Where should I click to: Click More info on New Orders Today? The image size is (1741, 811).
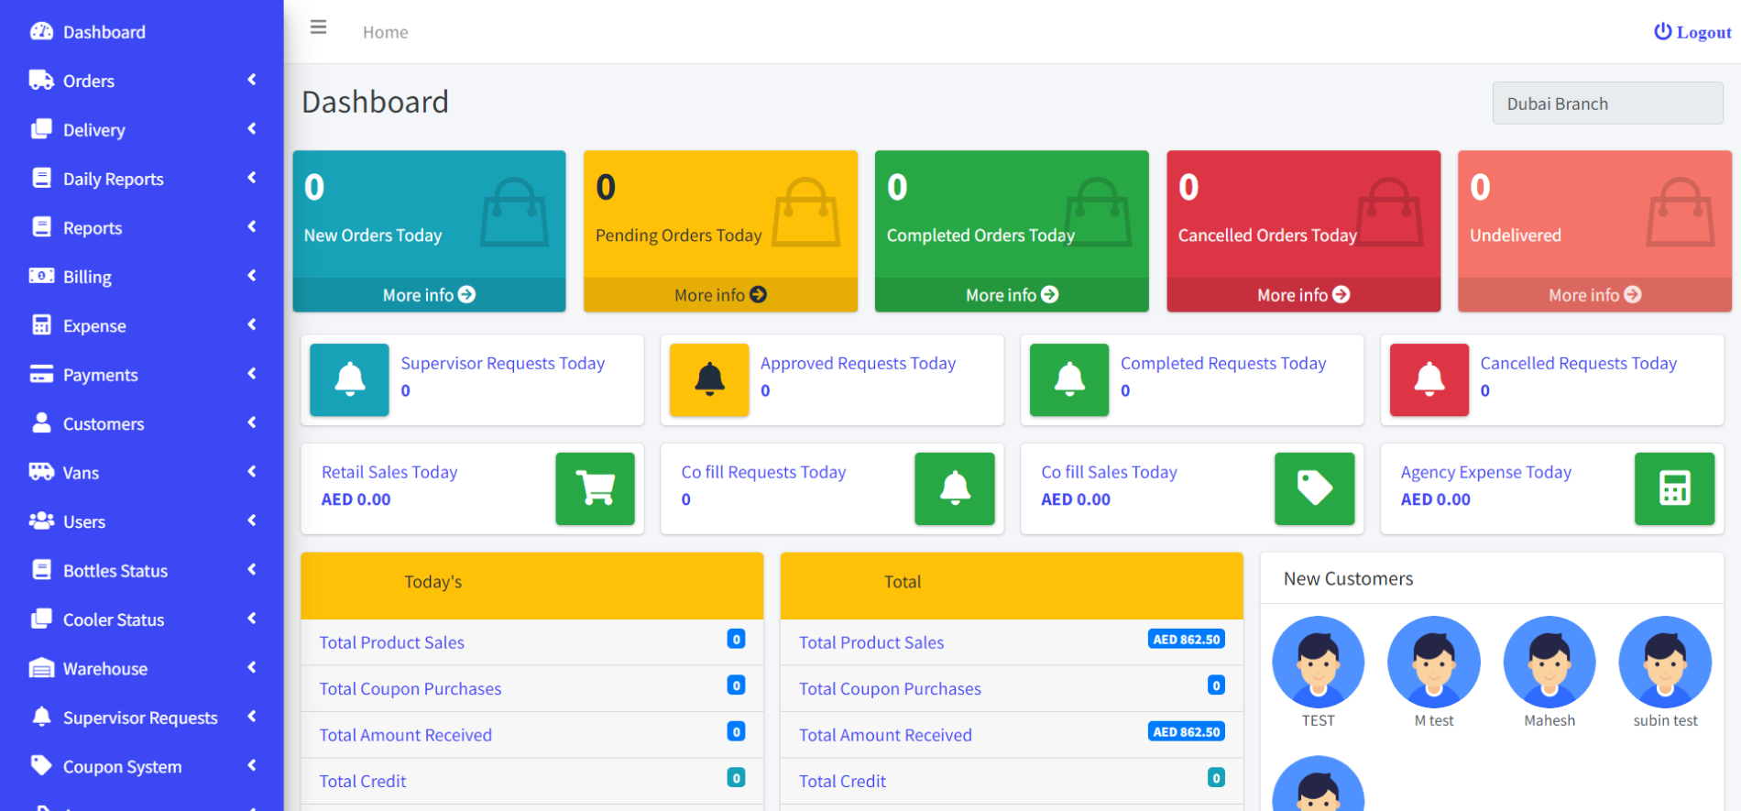click(x=429, y=295)
